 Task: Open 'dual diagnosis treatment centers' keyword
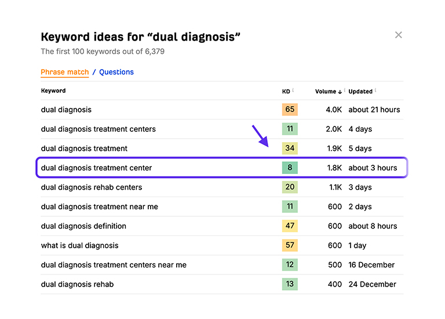[98, 129]
